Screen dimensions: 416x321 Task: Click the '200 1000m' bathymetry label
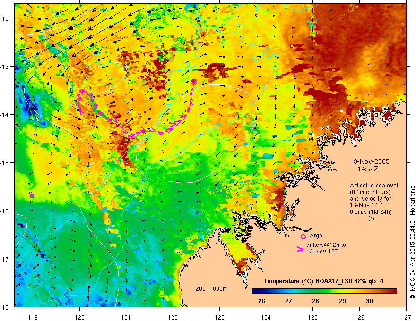(211, 289)
